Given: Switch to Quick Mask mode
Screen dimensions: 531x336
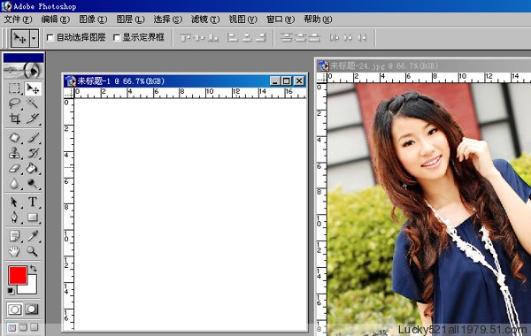Looking at the screenshot, I should pyautogui.click(x=32, y=309).
